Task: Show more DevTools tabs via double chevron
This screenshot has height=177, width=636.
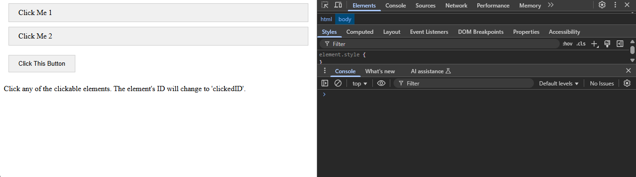Action: point(551,5)
